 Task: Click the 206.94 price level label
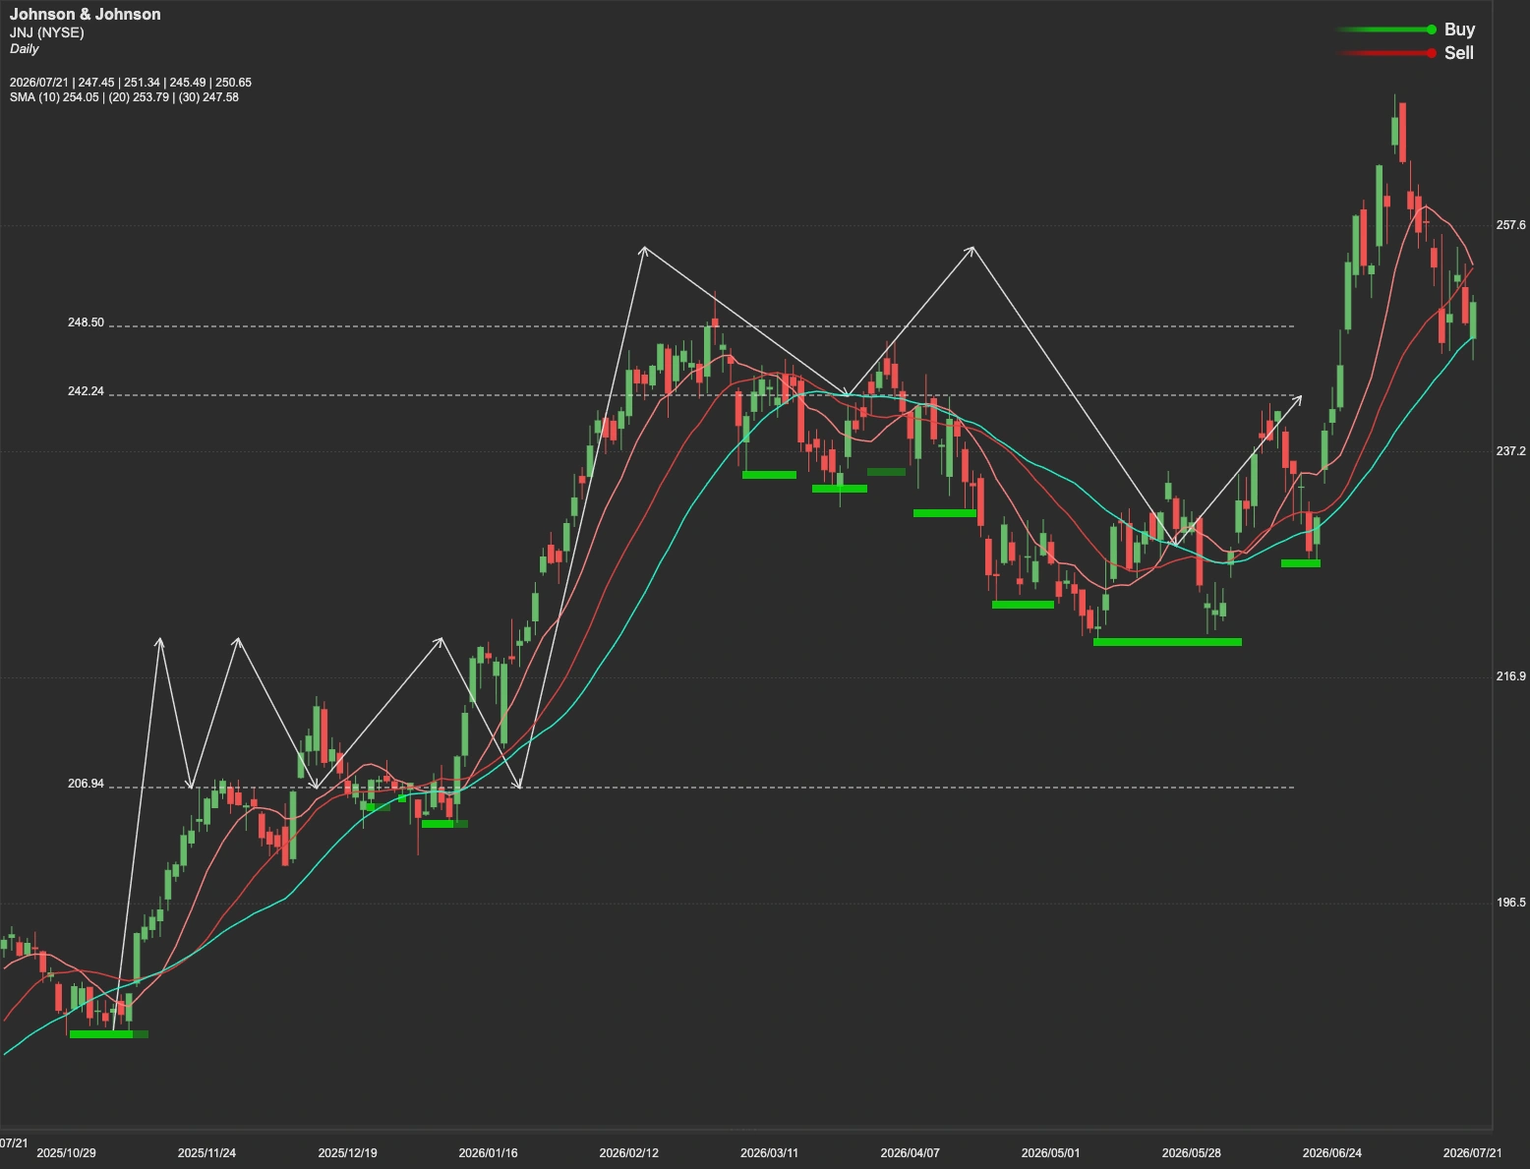(x=86, y=784)
